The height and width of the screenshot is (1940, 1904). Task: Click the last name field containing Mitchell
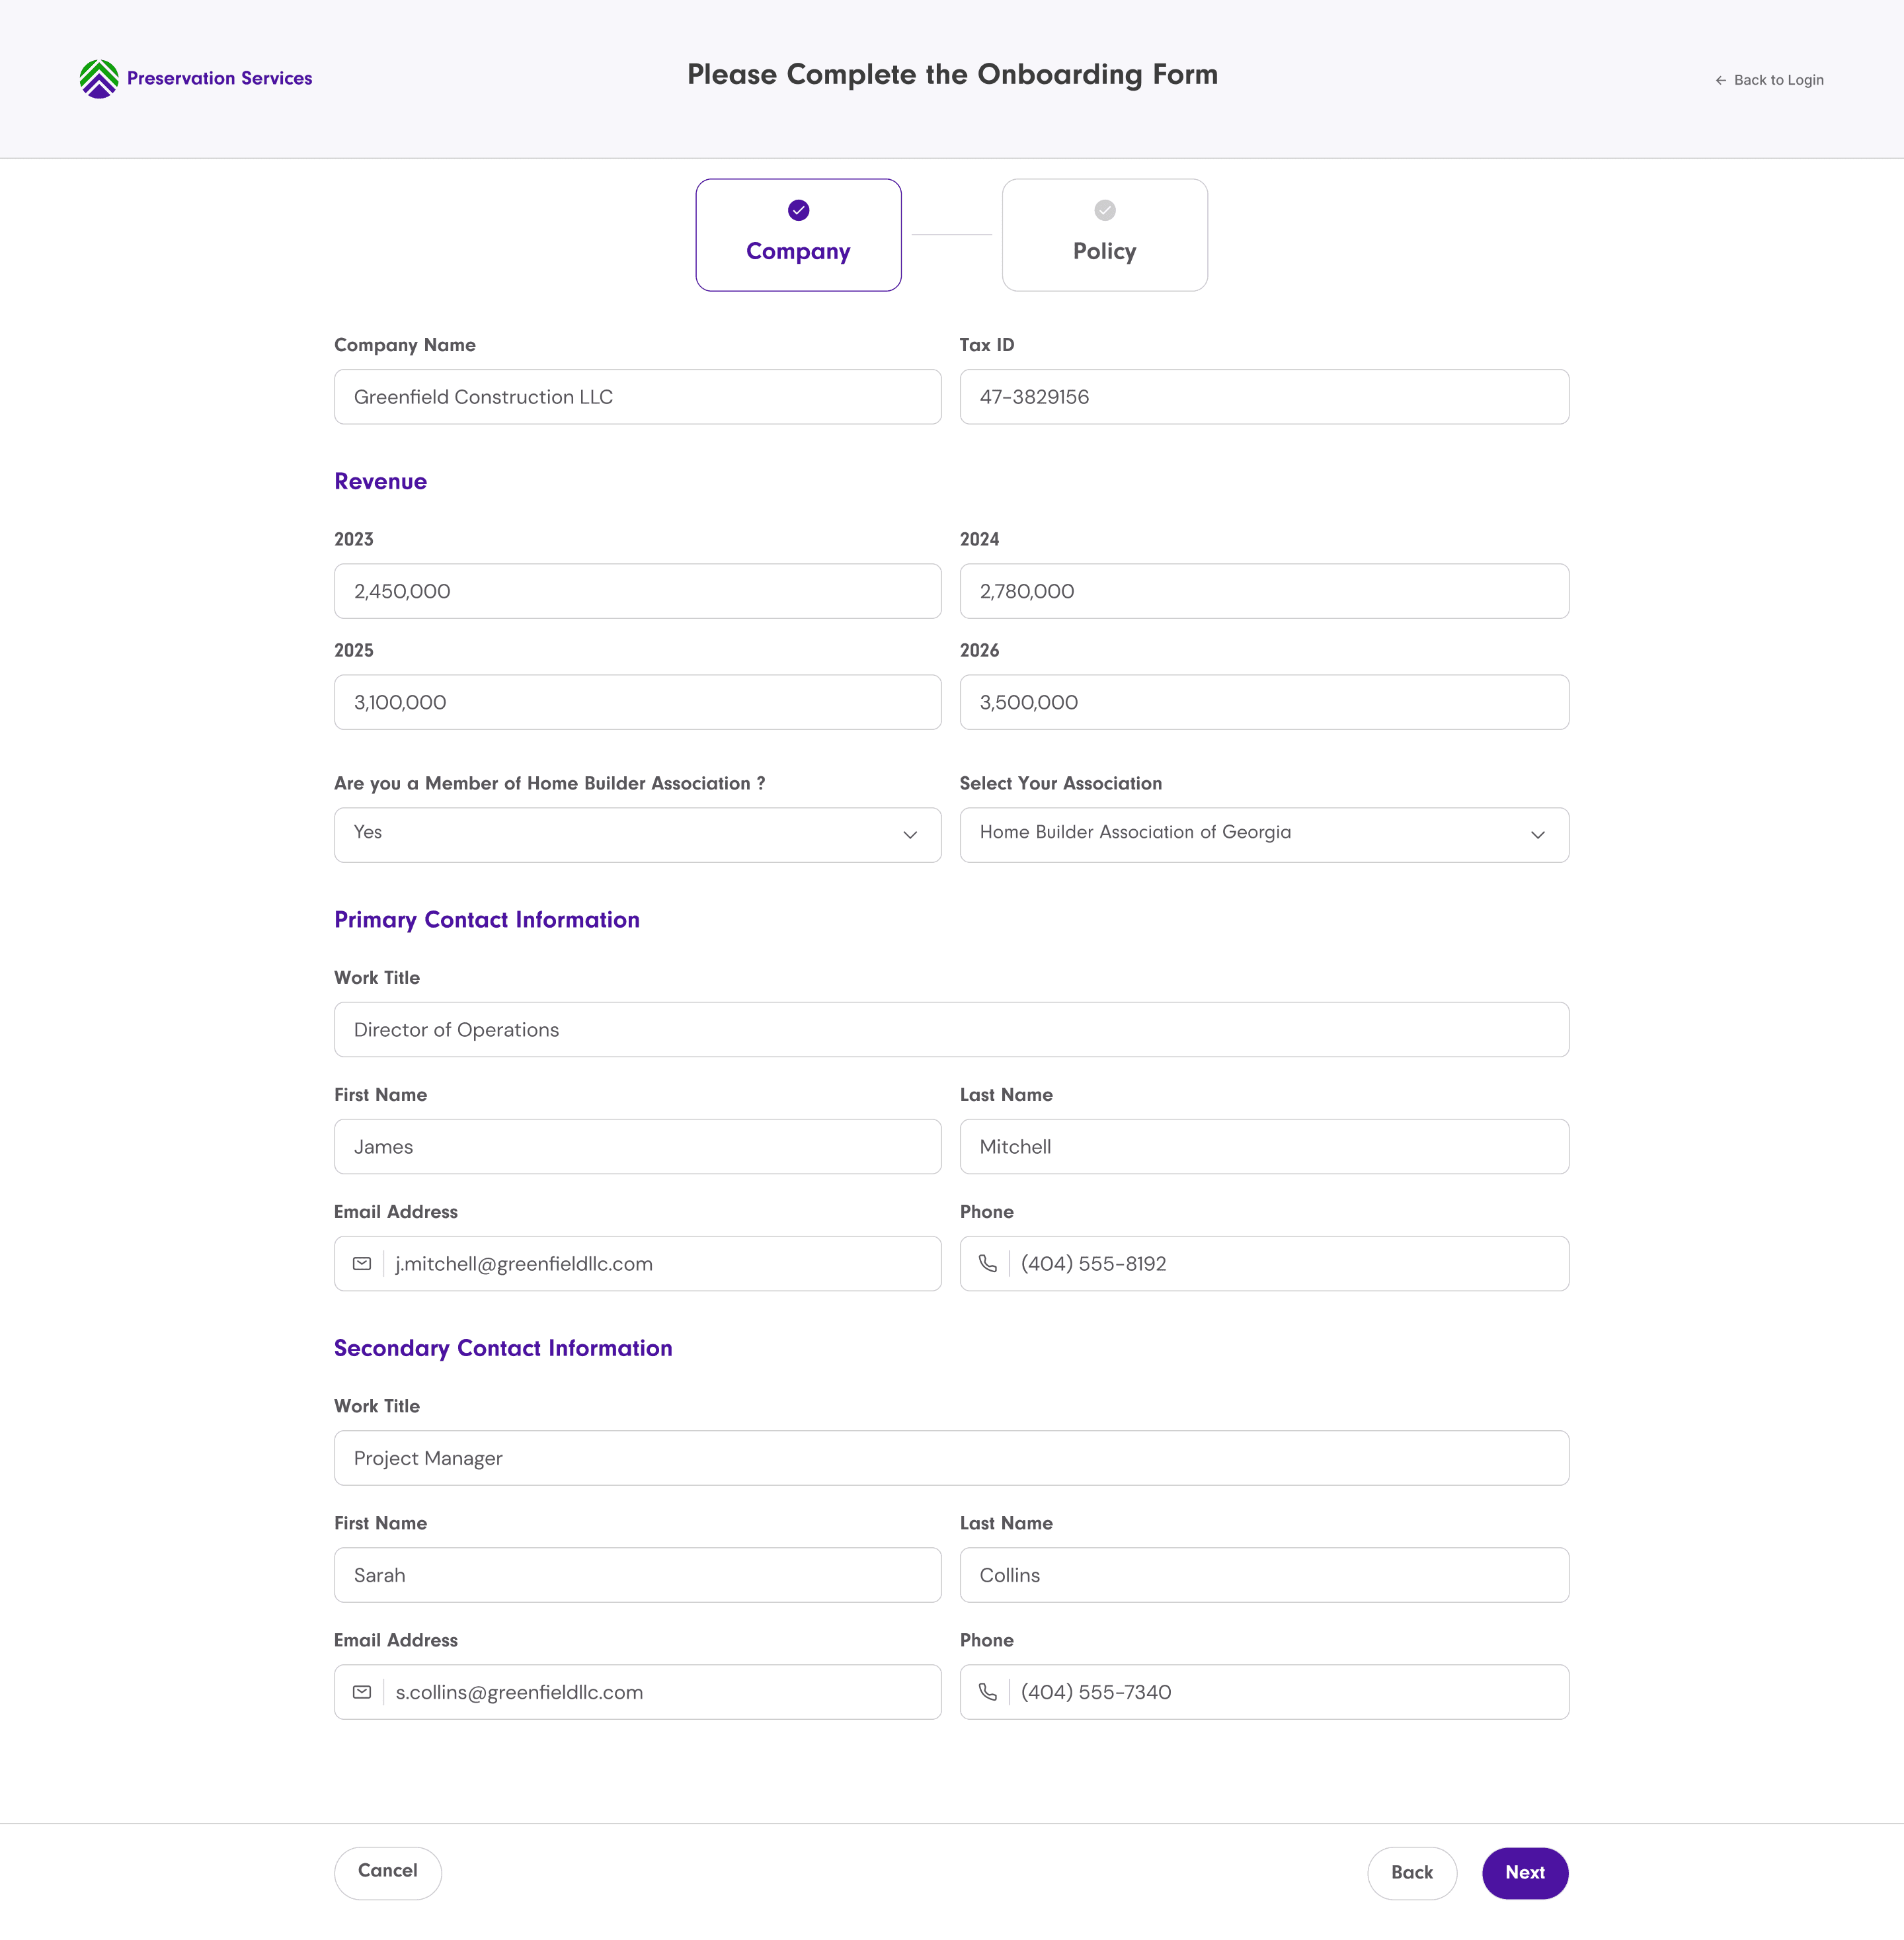[1264, 1147]
